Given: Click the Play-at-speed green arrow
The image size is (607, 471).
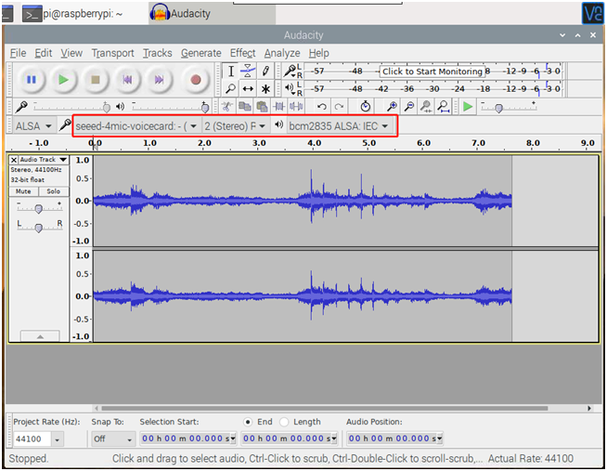Looking at the screenshot, I should point(468,106).
